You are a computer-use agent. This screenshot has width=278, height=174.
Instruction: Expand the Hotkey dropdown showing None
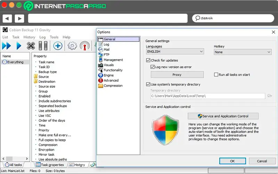[x=243, y=52]
